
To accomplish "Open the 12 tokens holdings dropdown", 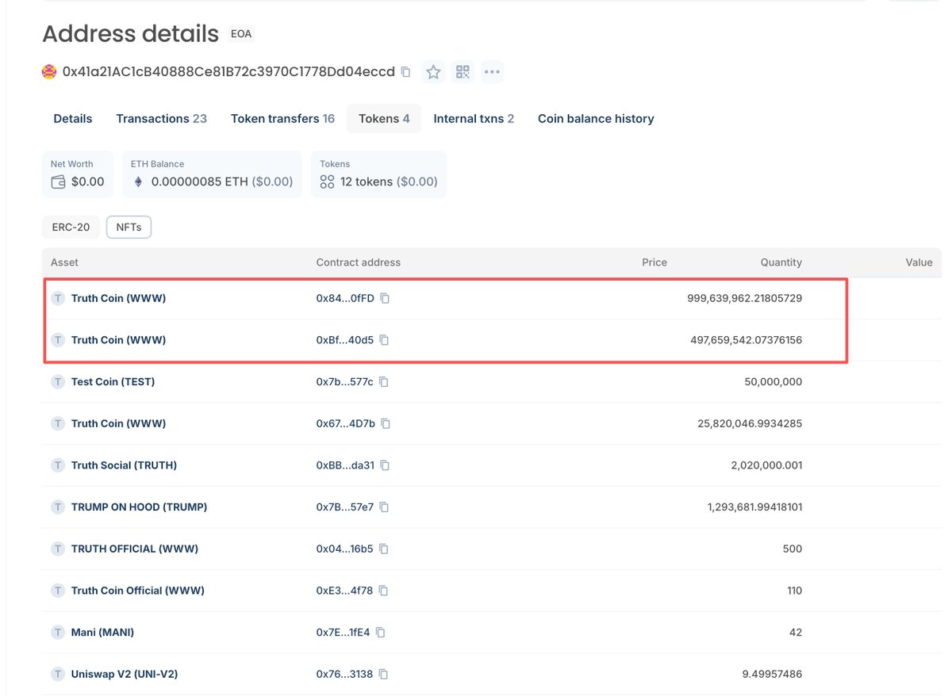I will click(x=378, y=174).
